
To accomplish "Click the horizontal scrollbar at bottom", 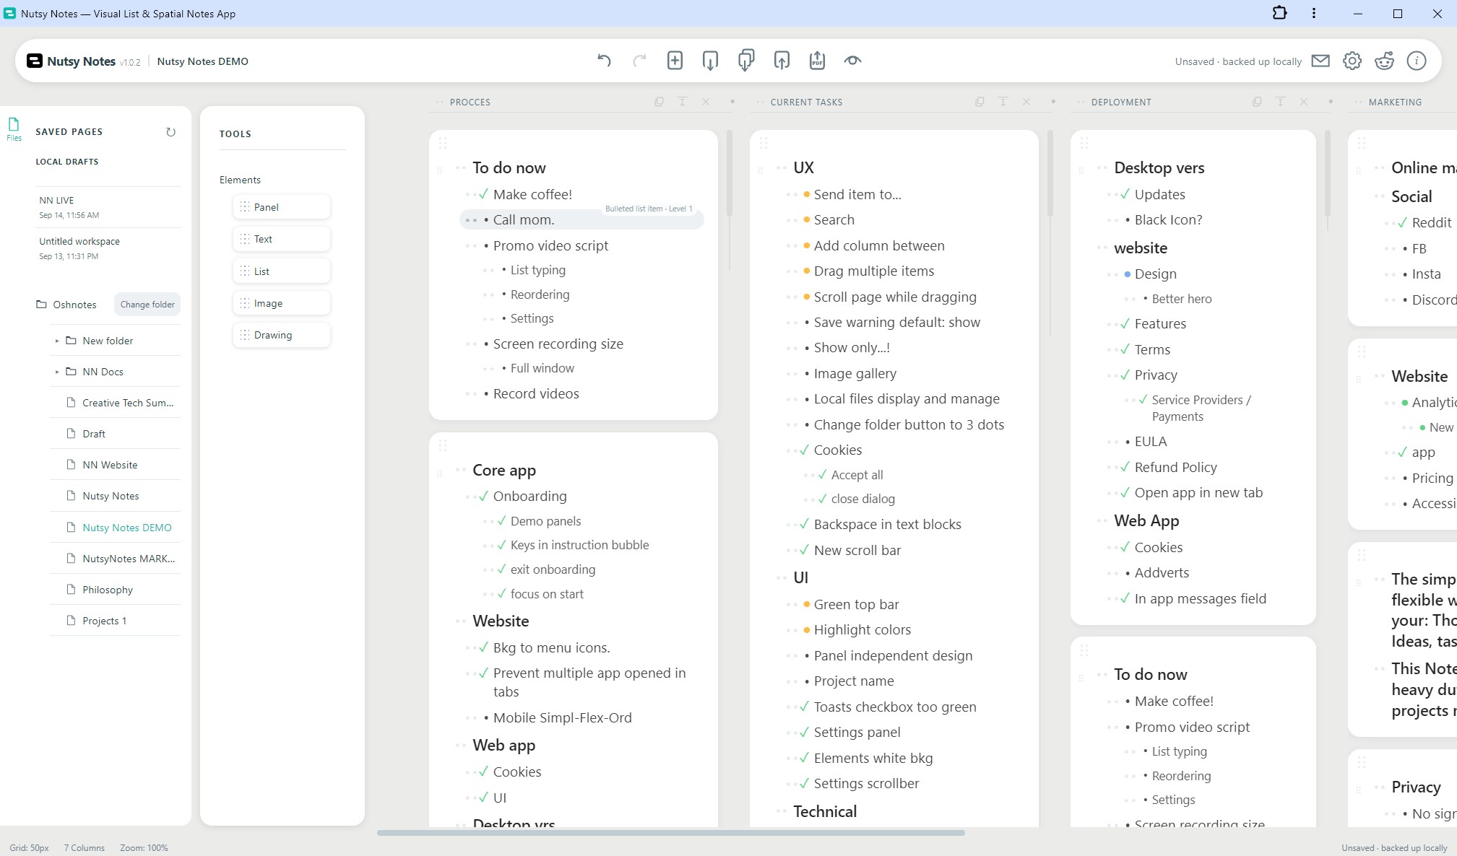I will [x=670, y=833].
